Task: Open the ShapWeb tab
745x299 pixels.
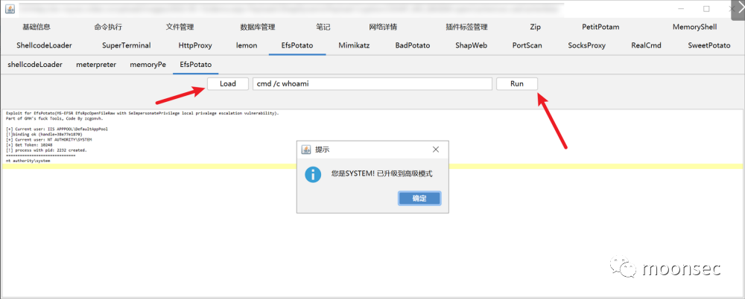Action: pyautogui.click(x=471, y=45)
